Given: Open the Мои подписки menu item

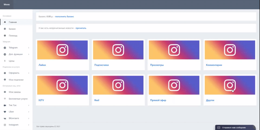Looking at the screenshot, I should click(x=16, y=80).
